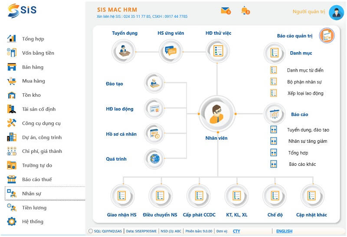
Task: Select the SQL radio button in status bar
Action: click(91, 231)
